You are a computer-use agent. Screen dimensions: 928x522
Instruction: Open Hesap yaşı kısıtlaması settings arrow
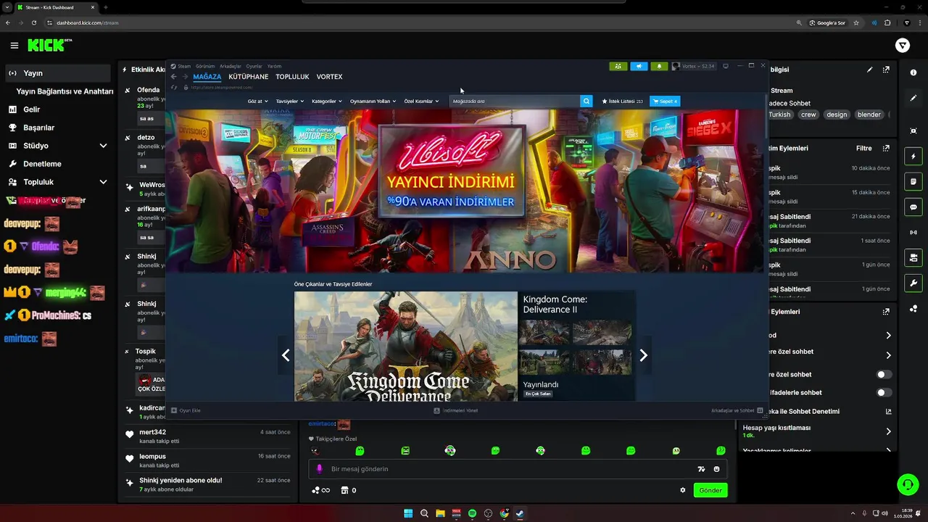coord(888,431)
